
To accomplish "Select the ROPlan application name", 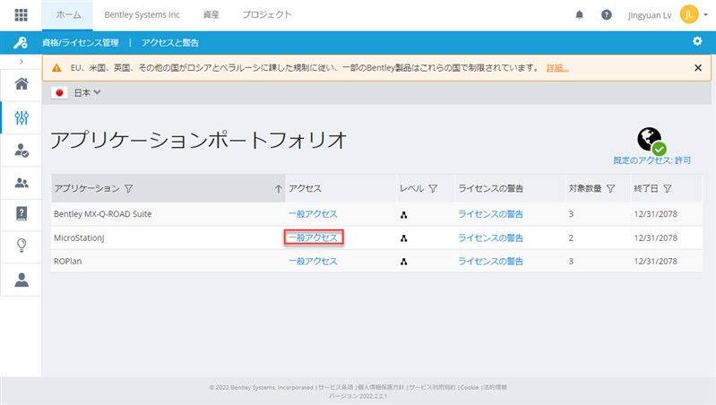I will [x=67, y=262].
